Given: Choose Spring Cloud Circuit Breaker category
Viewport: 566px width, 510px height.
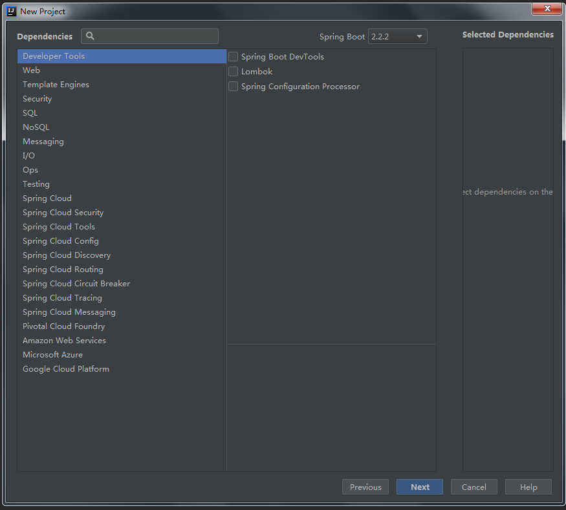Looking at the screenshot, I should pos(122,284).
